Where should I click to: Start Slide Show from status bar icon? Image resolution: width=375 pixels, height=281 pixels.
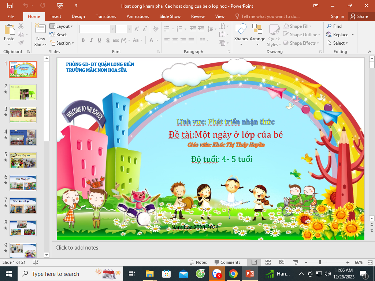coord(295,262)
